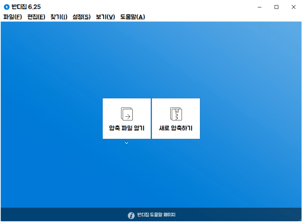
Task: Click the 압축 파일 열기 tile
Action: click(x=126, y=118)
